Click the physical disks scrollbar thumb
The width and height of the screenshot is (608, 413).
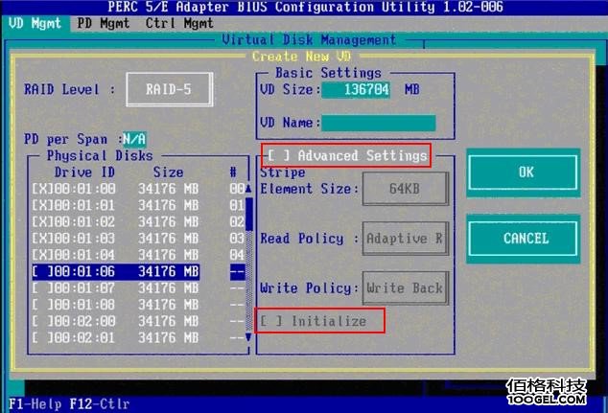[x=249, y=214]
